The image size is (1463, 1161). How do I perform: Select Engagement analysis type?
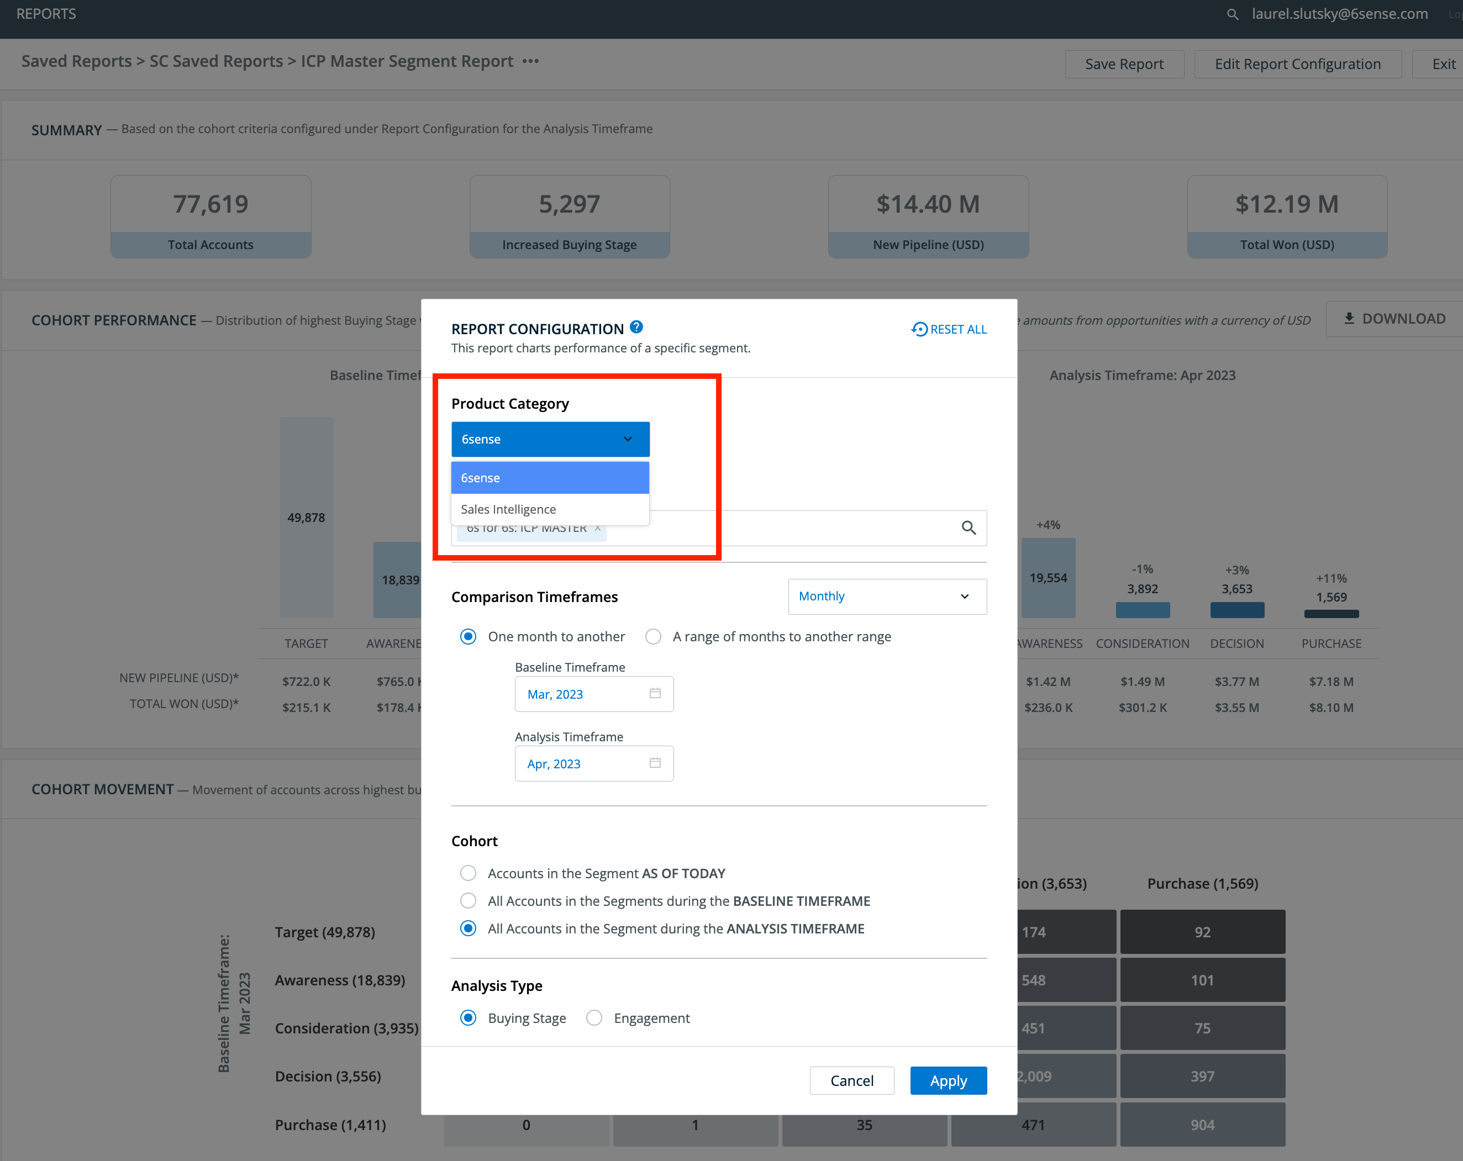594,1018
